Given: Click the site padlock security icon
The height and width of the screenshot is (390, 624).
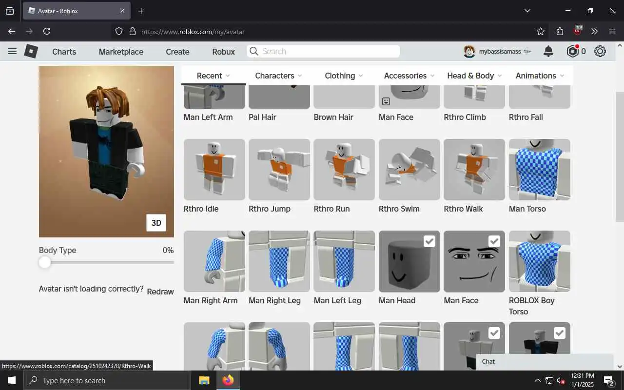Looking at the screenshot, I should 132,31.
